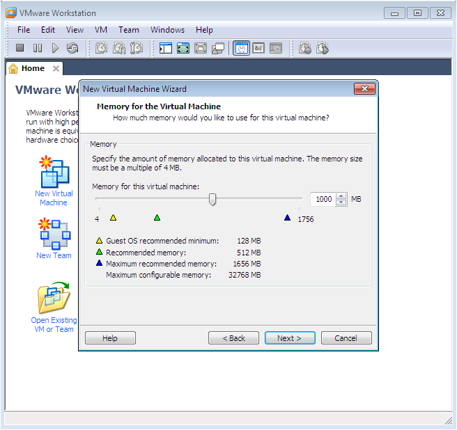Select the Console view toolbar icon

coord(276,48)
